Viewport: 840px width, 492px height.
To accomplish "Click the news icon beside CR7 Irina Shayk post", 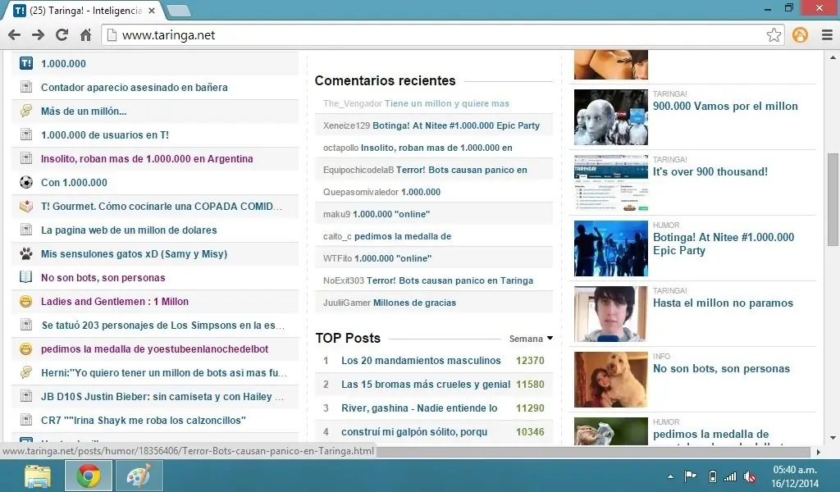I will tap(25, 421).
